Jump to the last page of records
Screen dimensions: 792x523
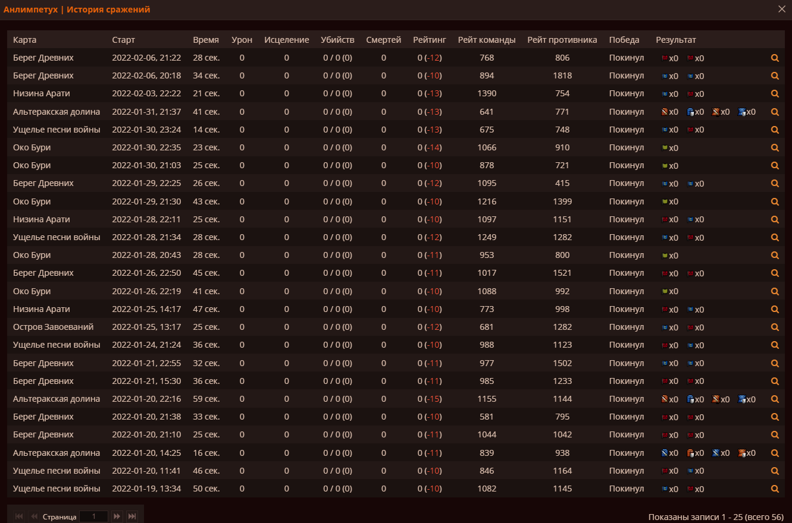click(132, 516)
